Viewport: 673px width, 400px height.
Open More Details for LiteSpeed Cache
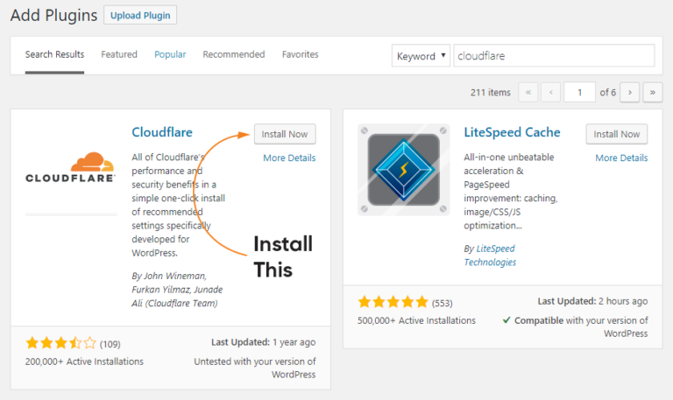click(x=621, y=158)
